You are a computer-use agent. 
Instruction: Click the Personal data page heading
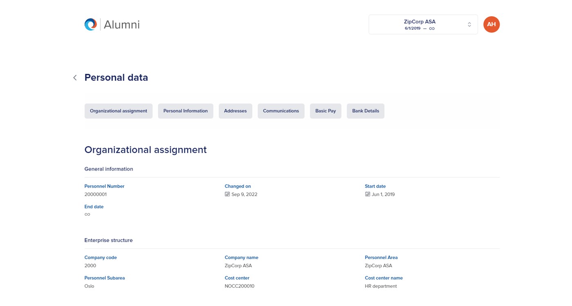(116, 78)
